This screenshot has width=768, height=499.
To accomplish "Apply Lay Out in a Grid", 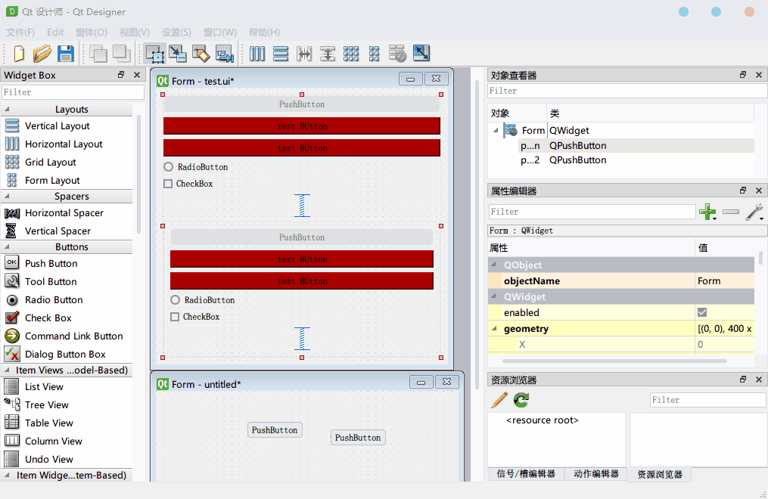I will coord(350,54).
